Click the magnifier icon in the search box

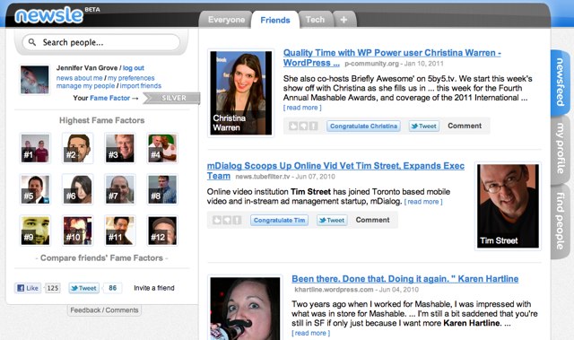pos(32,42)
